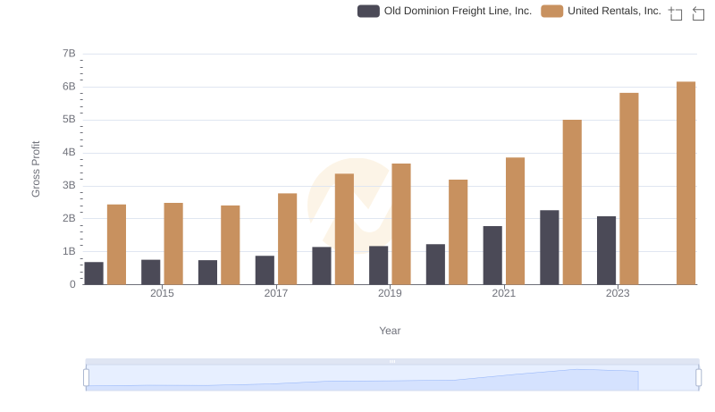The width and height of the screenshot is (715, 412).
Task: Click the 2022 United Rentals bar
Action: [x=572, y=202]
